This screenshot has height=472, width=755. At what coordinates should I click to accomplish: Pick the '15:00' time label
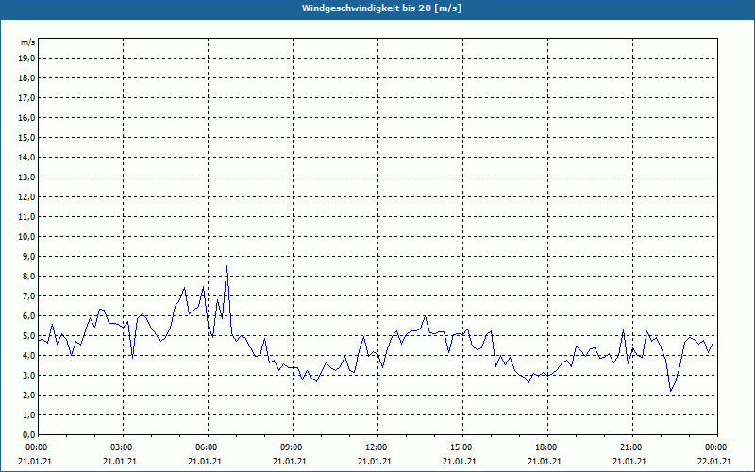(x=461, y=447)
